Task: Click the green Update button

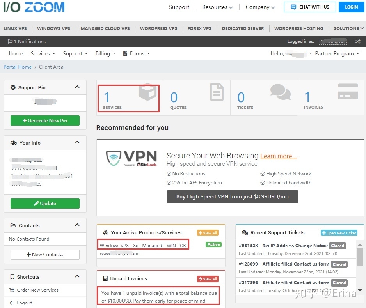Action: point(45,203)
